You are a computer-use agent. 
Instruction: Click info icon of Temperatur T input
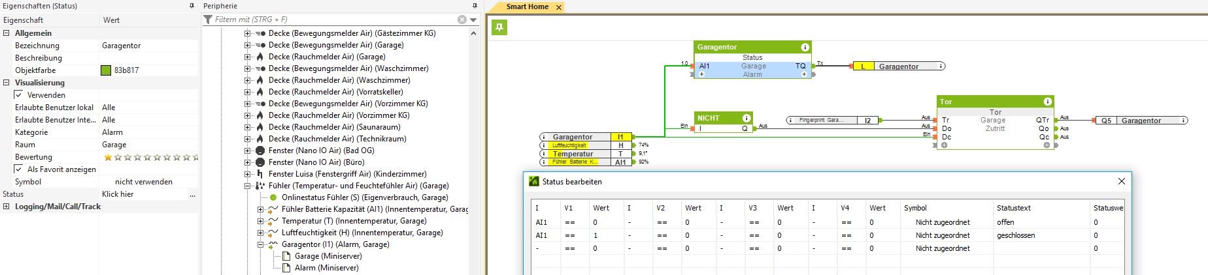tap(543, 154)
